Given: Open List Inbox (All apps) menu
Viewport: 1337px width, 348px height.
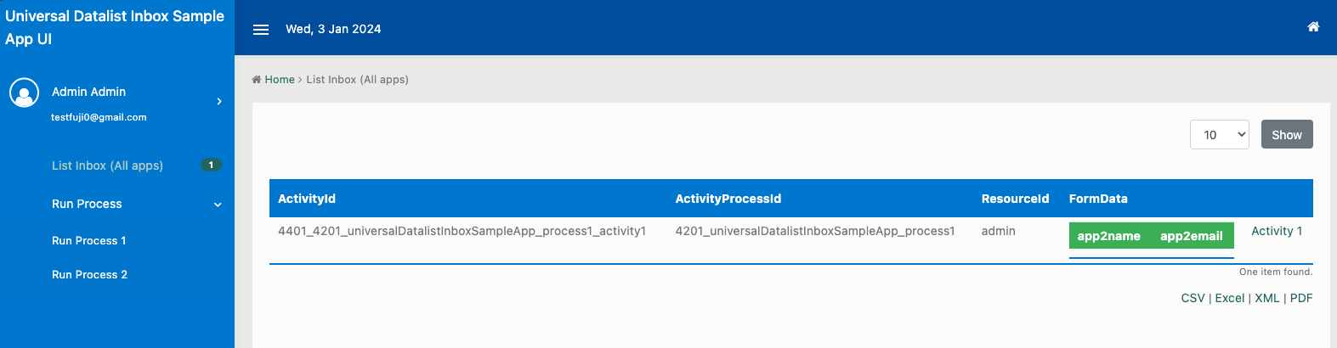Looking at the screenshot, I should click(x=107, y=166).
